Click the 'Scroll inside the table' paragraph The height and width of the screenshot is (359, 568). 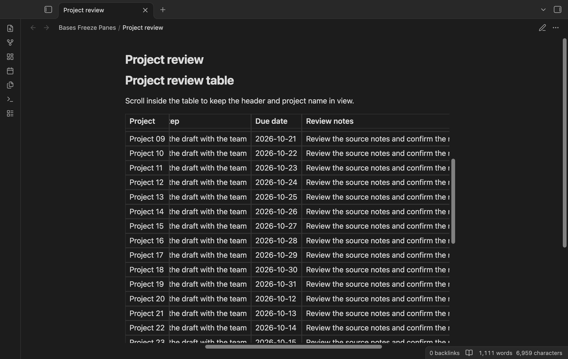point(240,101)
